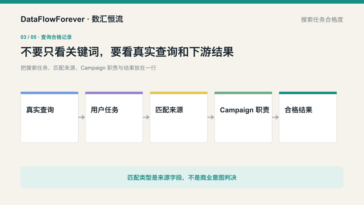The height and width of the screenshot is (205, 364).
Task: Click the arrow pointing to 合格结果 card
Action: click(275, 117)
